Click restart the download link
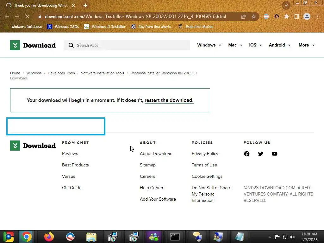 tap(169, 100)
